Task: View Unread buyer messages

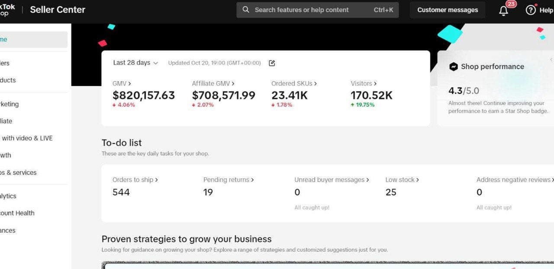Action: point(332,180)
